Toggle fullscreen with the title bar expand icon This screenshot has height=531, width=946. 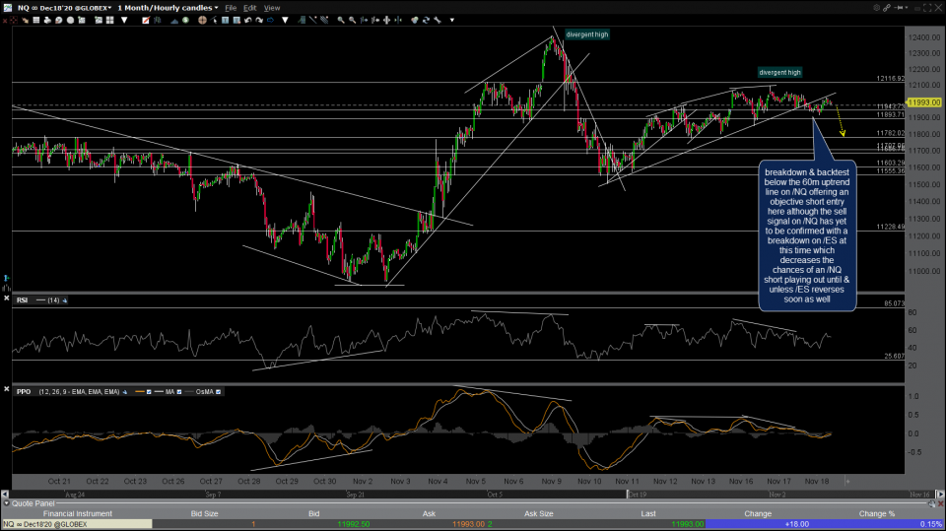928,7
